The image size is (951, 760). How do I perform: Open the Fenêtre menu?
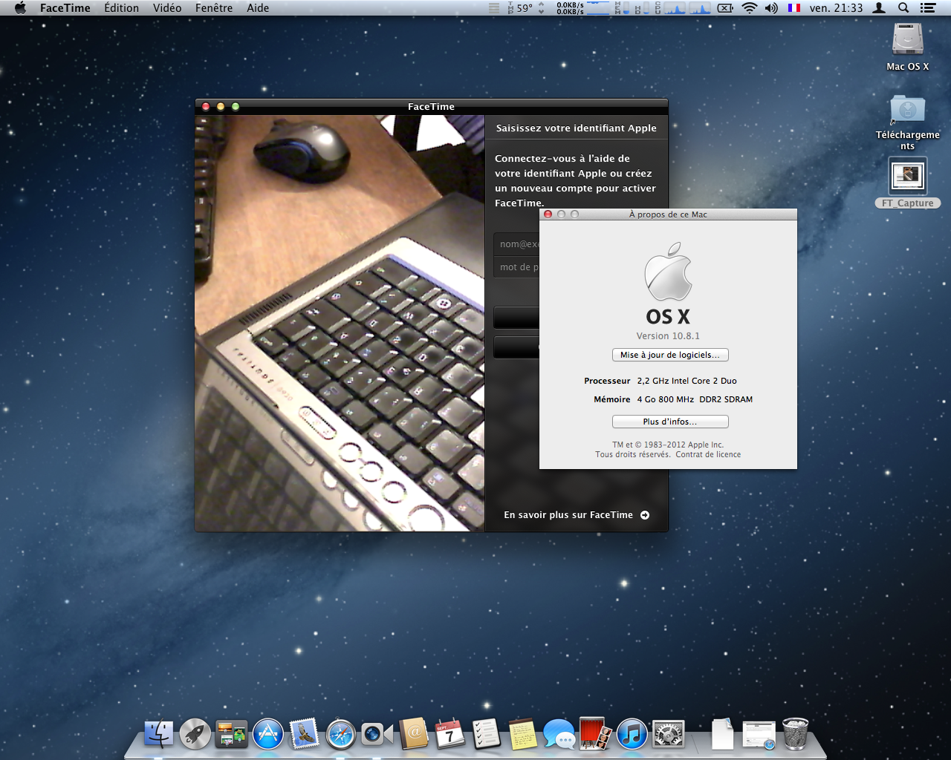214,8
